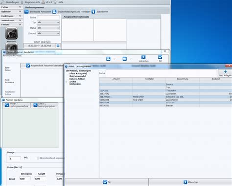232x186 pixels.
Task: Click the date range button 16.02.2014 - 16.05.2015
Action: point(40,46)
